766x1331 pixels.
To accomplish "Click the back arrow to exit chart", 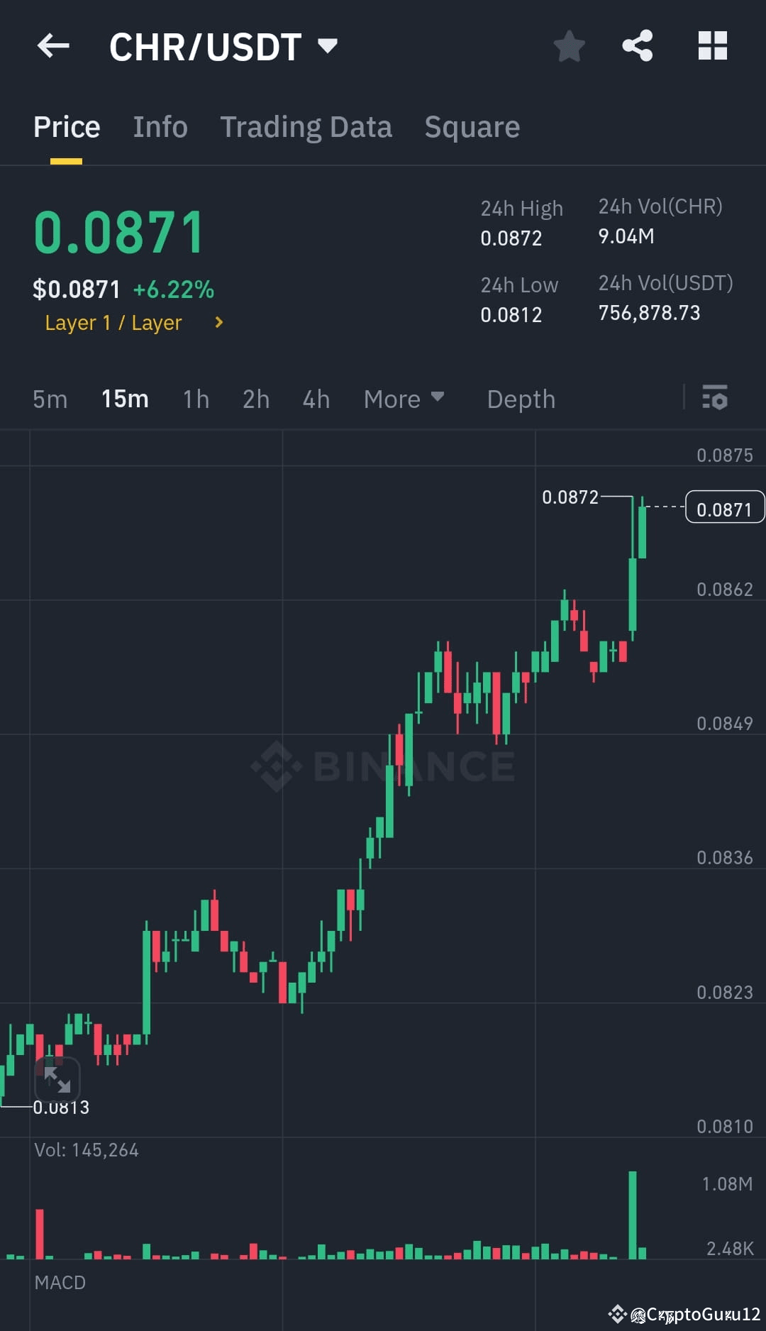I will point(53,46).
